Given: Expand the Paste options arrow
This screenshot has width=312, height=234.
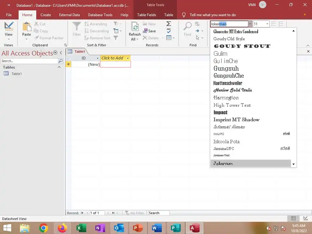Looking at the screenshot, I should 27,39.
